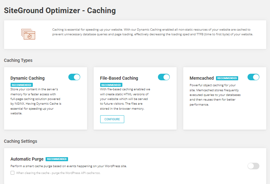
Task: Click the intro paragraph about Dynamic Caching and TTFB
Action: [153, 32]
